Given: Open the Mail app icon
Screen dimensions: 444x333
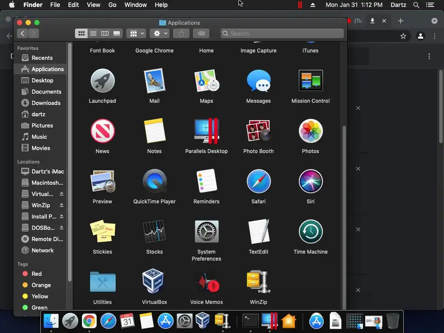Looking at the screenshot, I should pos(154,81).
